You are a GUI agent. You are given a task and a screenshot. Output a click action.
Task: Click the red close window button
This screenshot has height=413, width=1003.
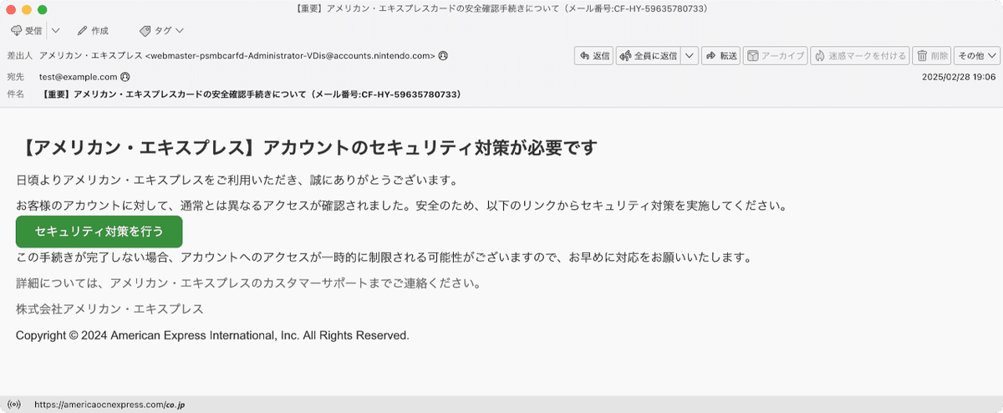pyautogui.click(x=11, y=9)
